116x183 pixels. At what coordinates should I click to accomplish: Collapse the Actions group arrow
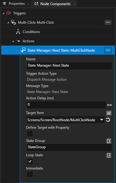click(x=13, y=41)
